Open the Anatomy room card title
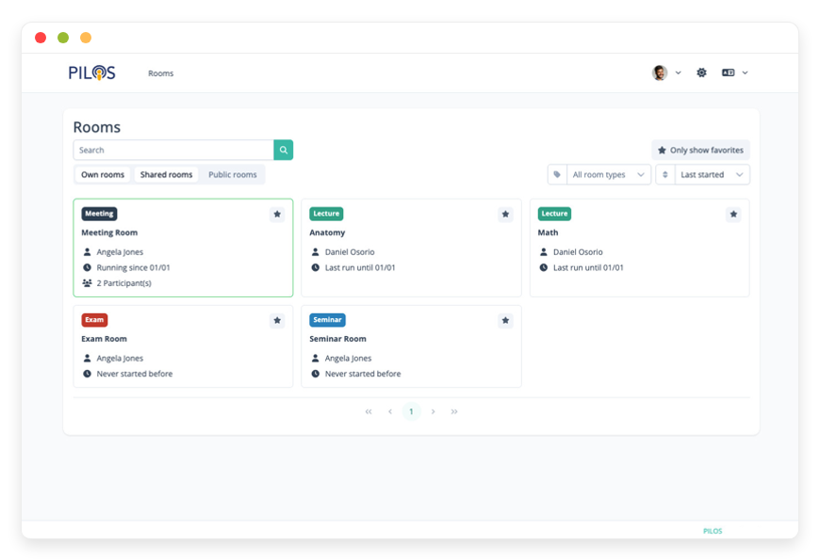 [x=327, y=232]
